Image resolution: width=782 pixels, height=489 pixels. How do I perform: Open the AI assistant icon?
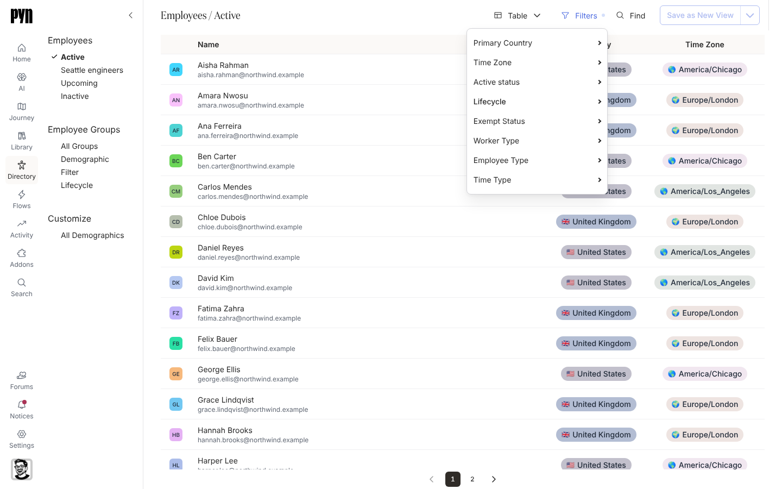pyautogui.click(x=22, y=82)
